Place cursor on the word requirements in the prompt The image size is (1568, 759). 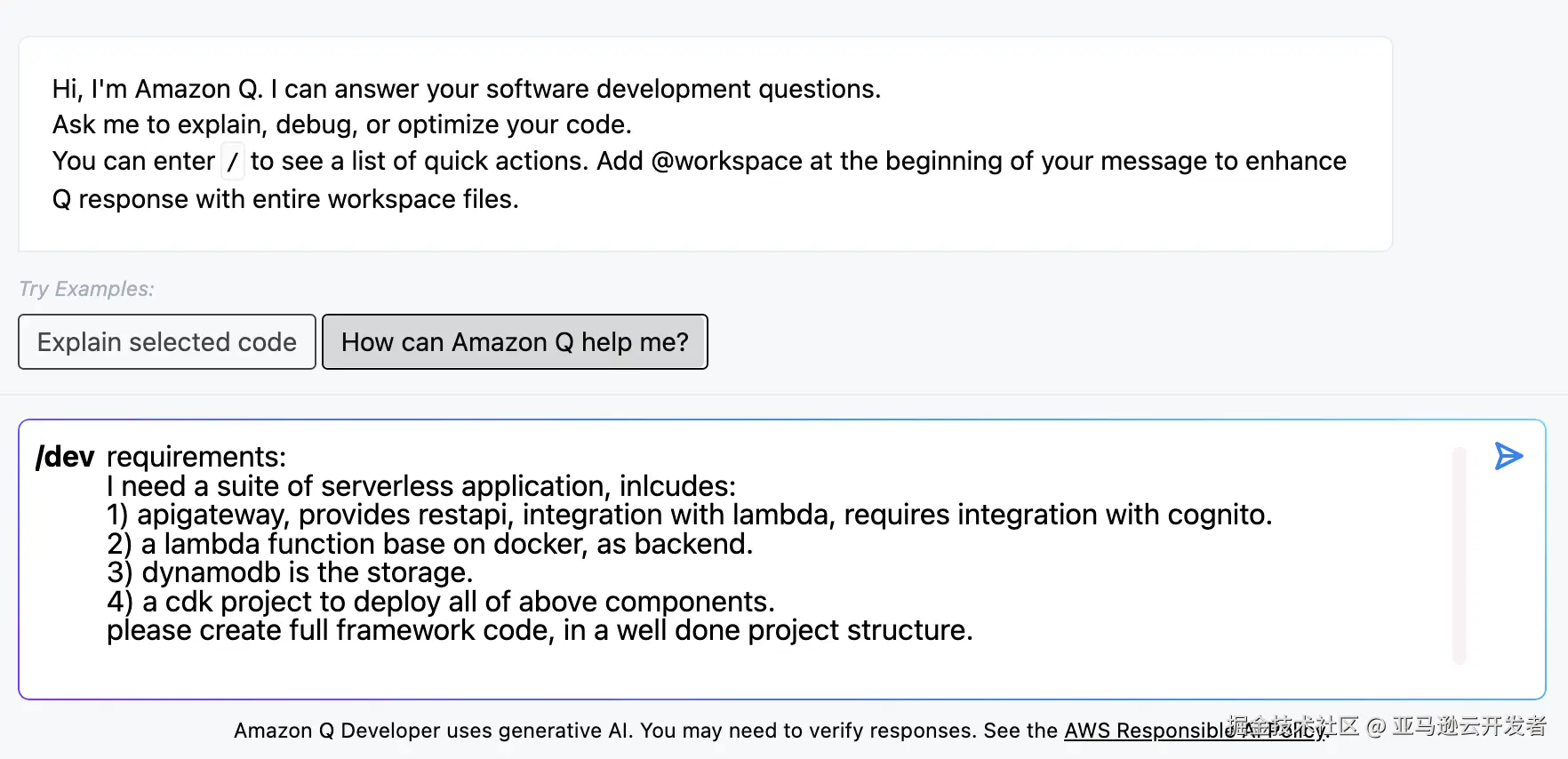196,457
